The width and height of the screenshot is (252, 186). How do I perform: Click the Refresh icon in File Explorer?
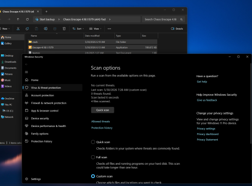[27, 19]
